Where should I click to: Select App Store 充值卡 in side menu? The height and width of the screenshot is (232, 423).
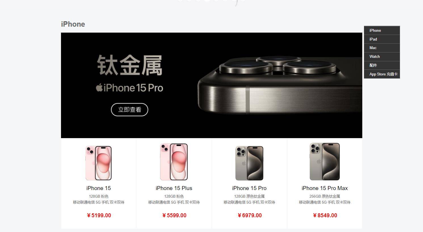click(x=382, y=74)
